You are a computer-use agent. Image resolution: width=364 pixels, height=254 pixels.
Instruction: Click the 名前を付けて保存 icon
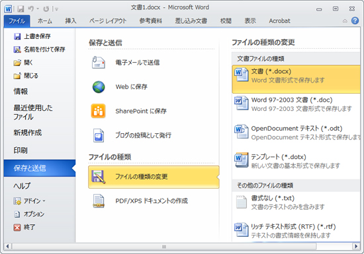(x=17, y=49)
